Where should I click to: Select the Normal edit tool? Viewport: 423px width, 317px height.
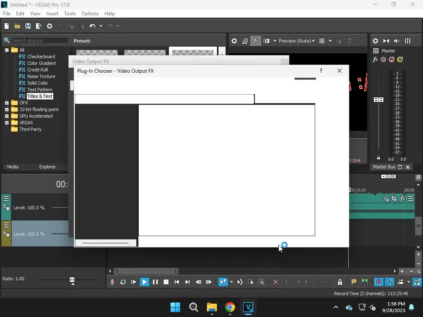[223, 282]
